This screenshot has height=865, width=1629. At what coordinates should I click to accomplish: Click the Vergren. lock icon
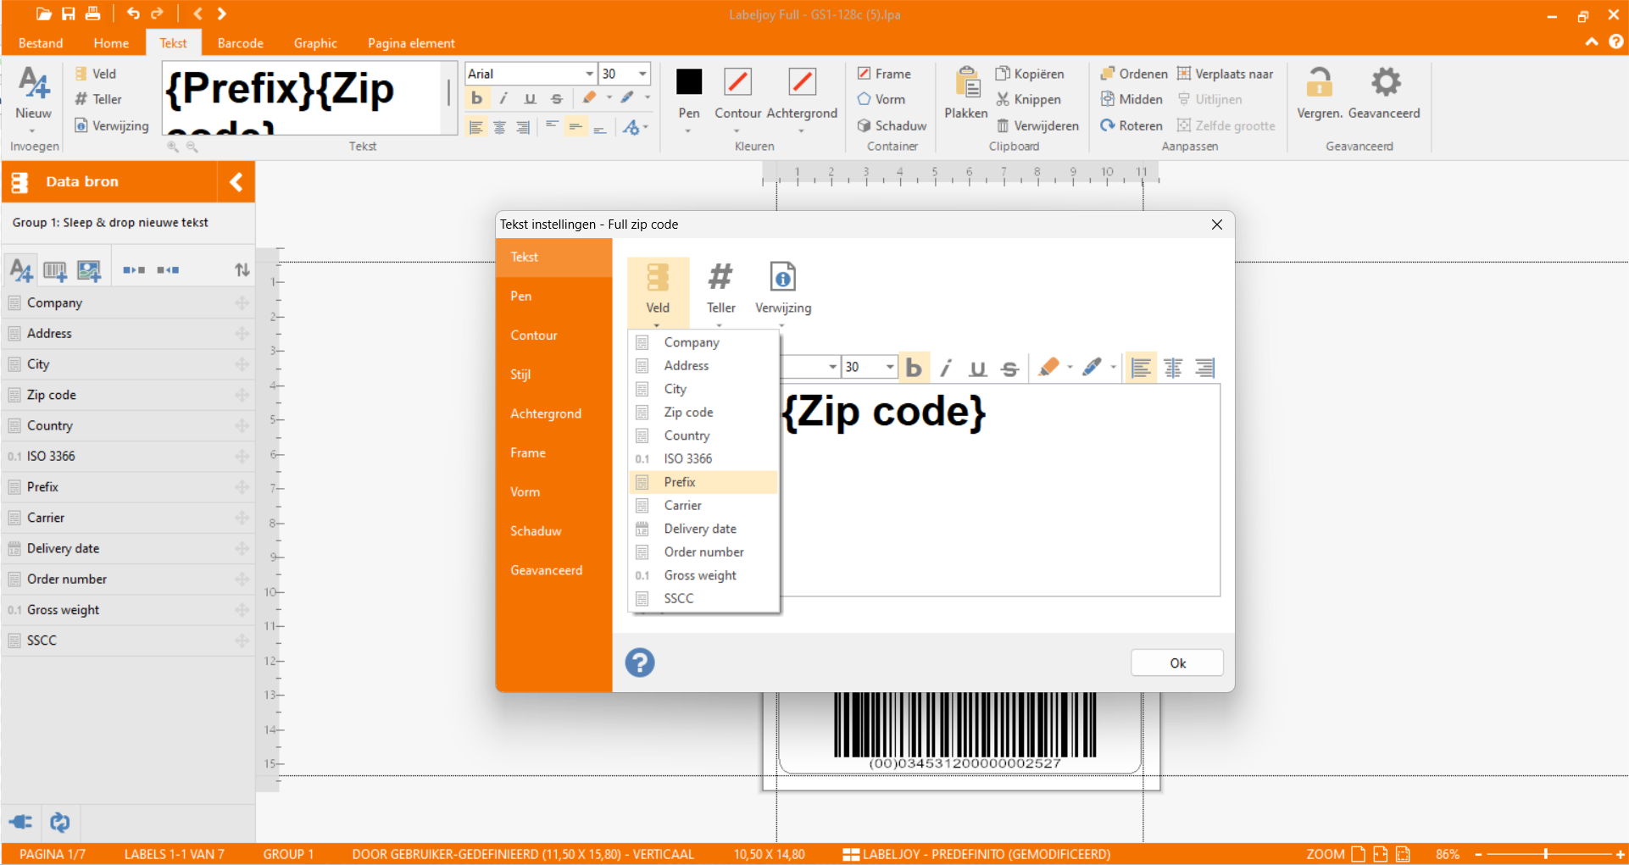(1319, 82)
